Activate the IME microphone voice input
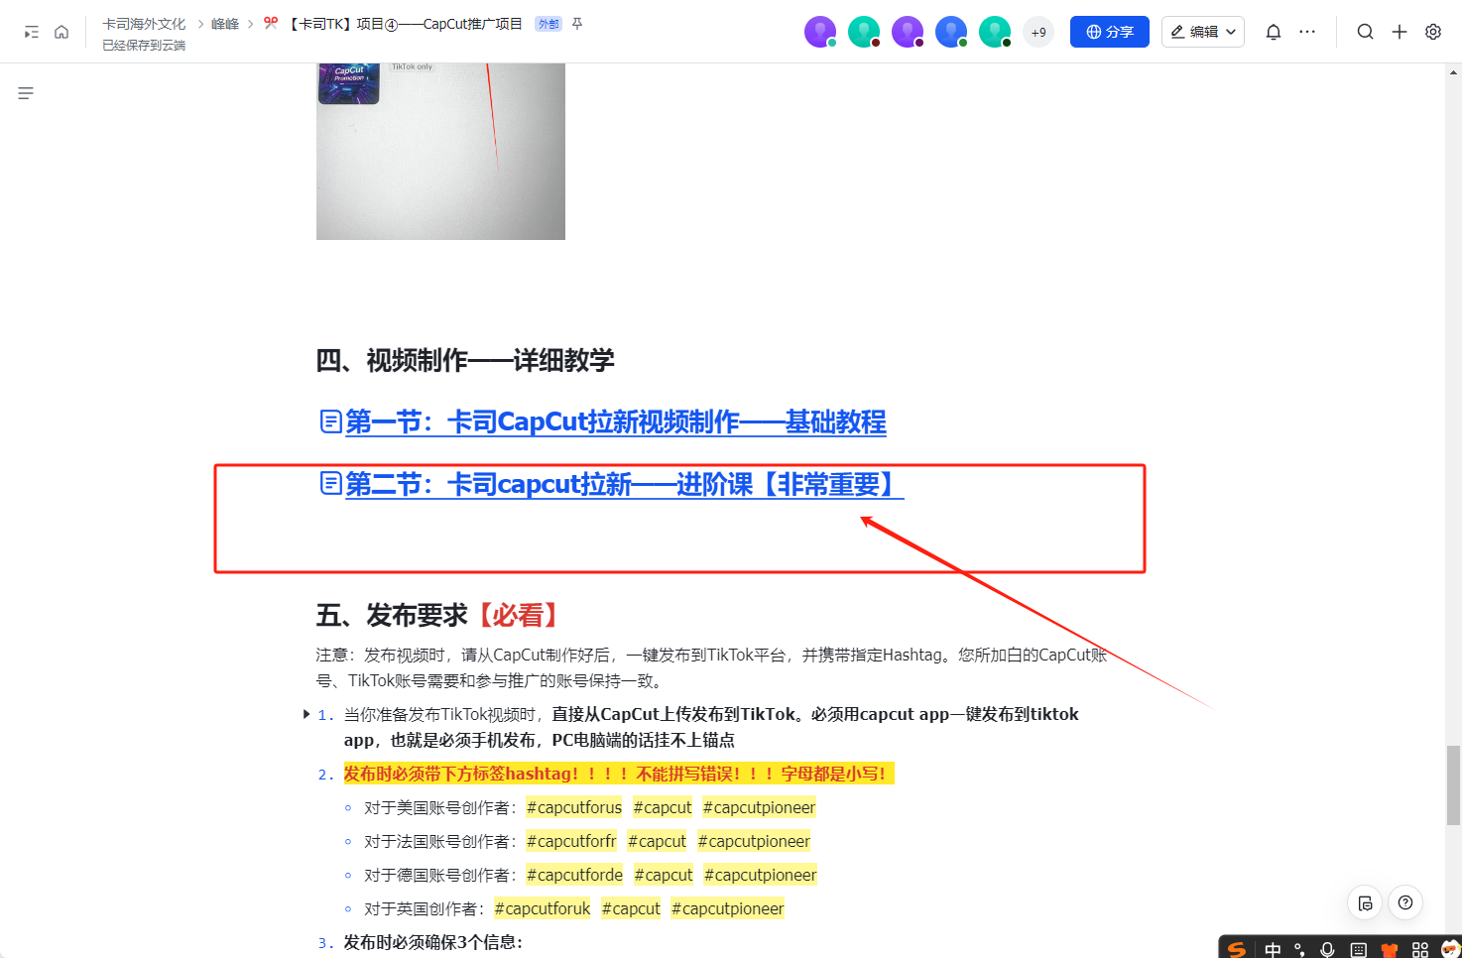 coord(1327,950)
